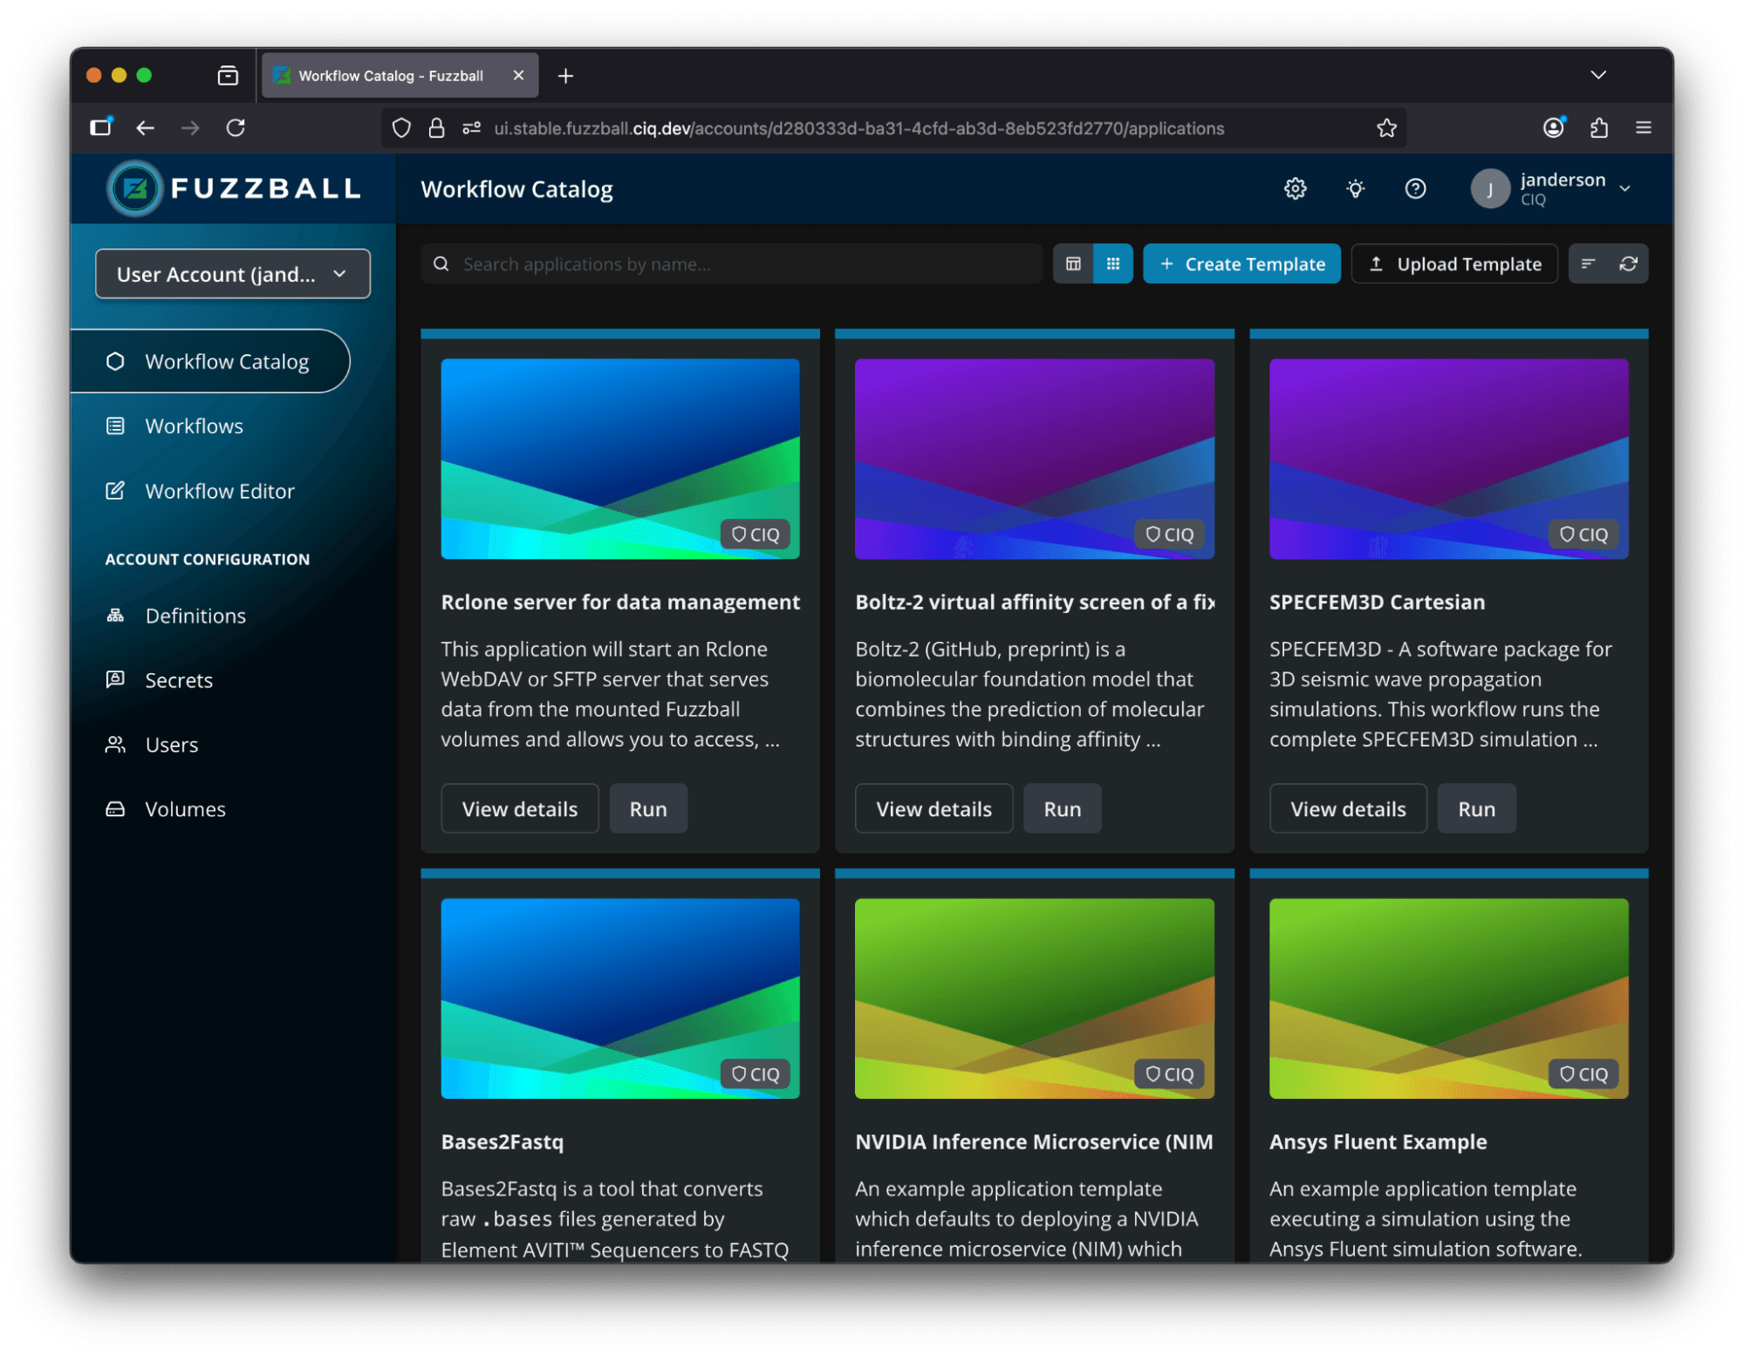This screenshot has height=1356, width=1744.
Task: Open the browser sidebar toggle icon
Action: coord(101,127)
